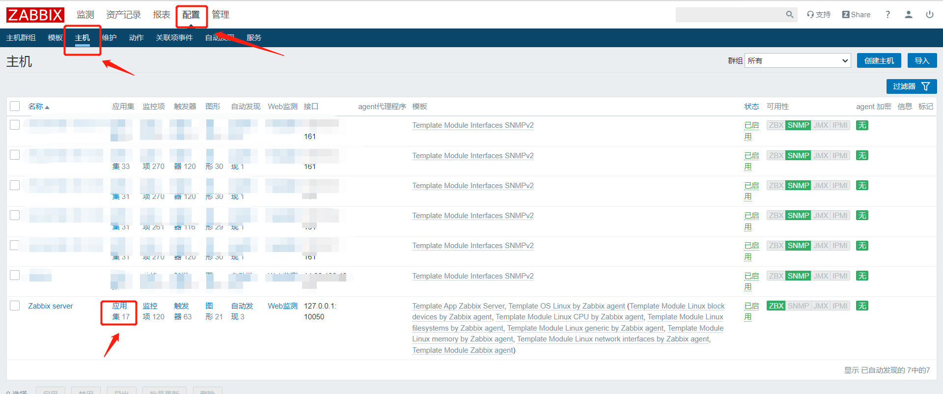Open 应用集 17 for Zabbix server
The width and height of the screenshot is (943, 394).
pos(119,311)
